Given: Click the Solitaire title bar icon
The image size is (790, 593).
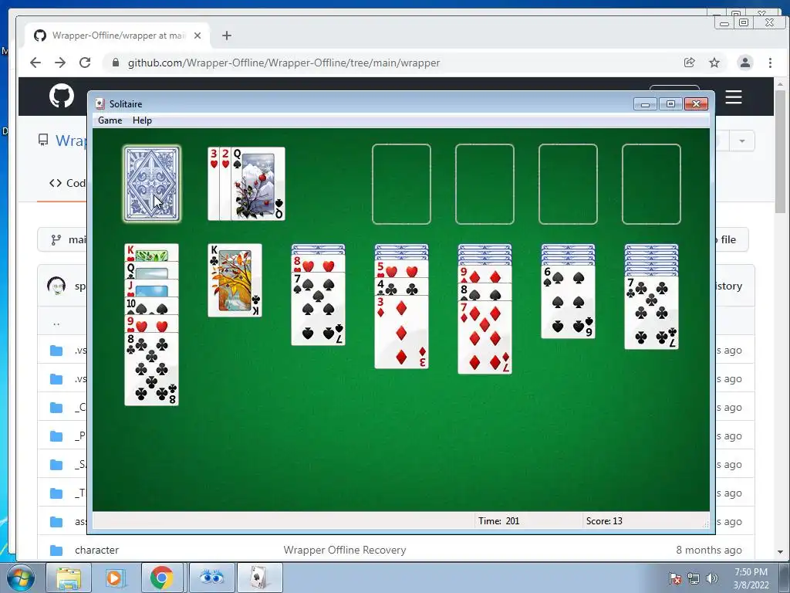Looking at the screenshot, I should [x=100, y=104].
